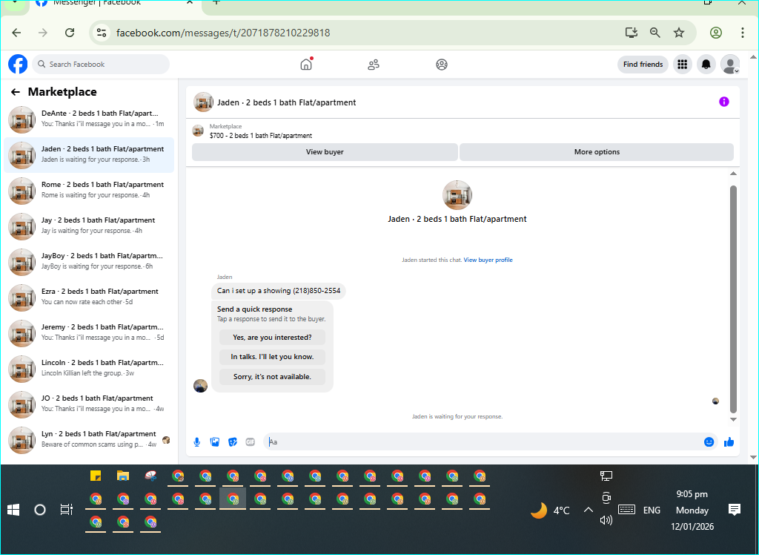Open the Ezra conversation

[x=89, y=297]
